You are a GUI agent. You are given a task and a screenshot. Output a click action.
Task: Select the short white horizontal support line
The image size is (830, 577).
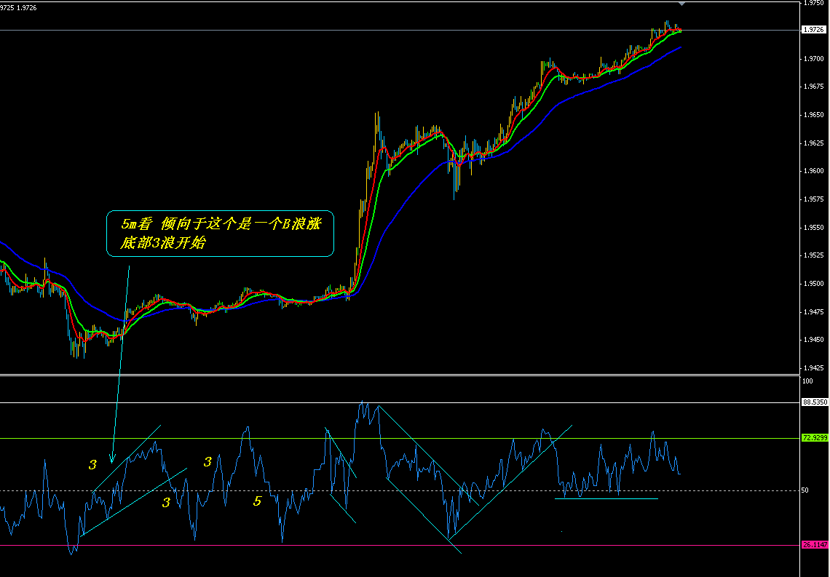606,498
